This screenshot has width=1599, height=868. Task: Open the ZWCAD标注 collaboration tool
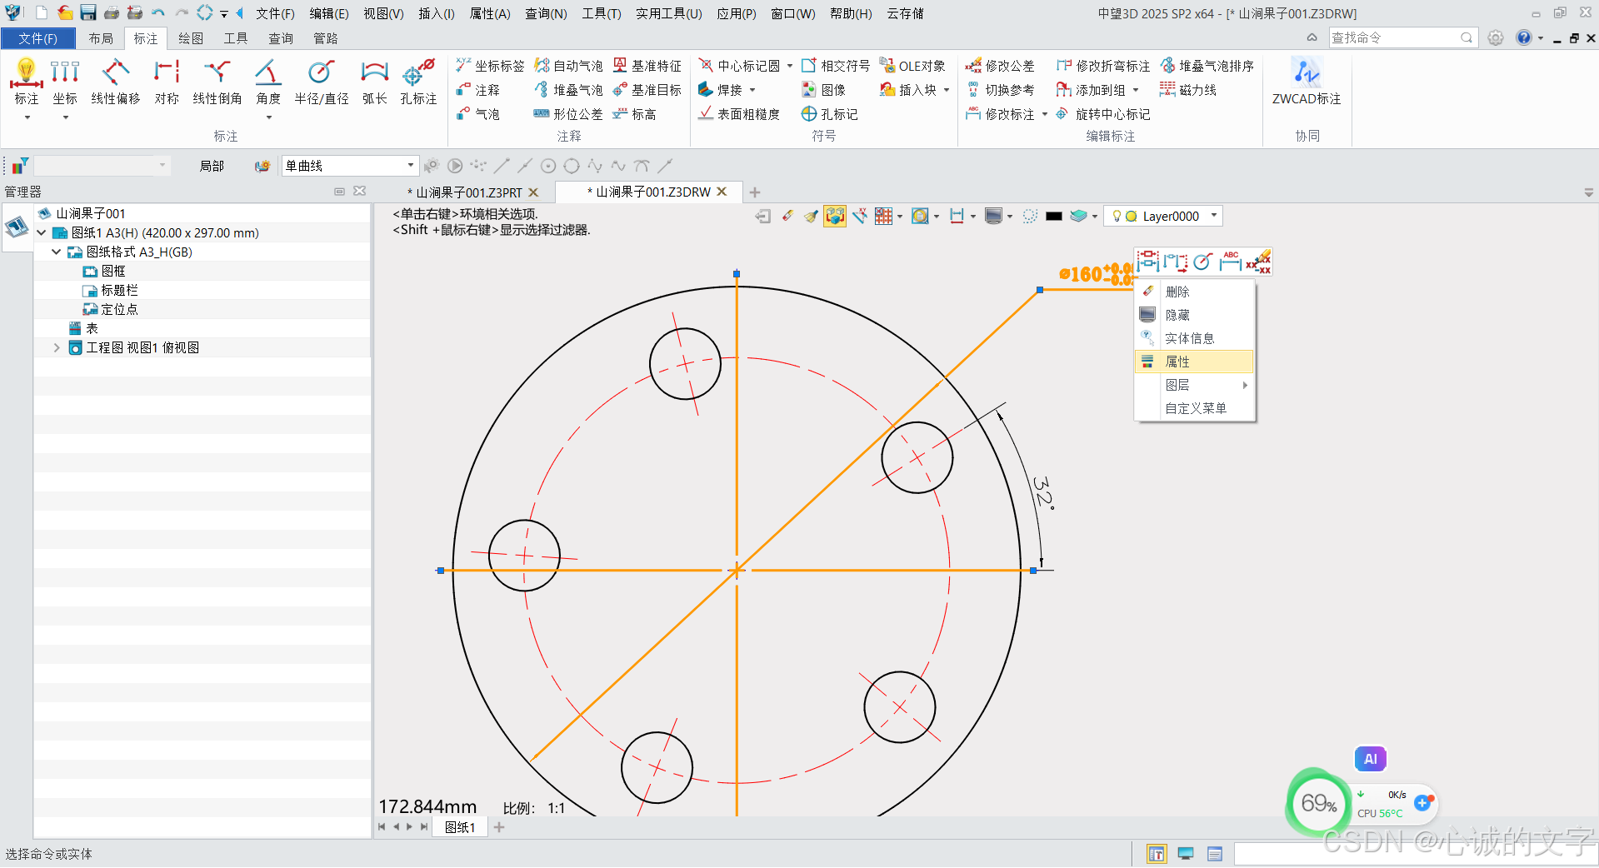[1306, 82]
